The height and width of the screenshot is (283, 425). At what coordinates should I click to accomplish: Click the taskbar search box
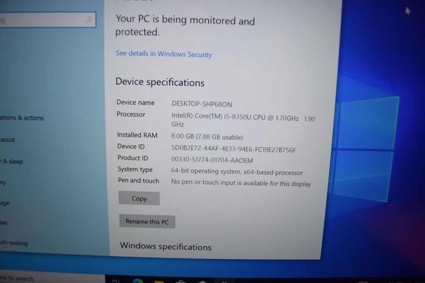(51, 279)
